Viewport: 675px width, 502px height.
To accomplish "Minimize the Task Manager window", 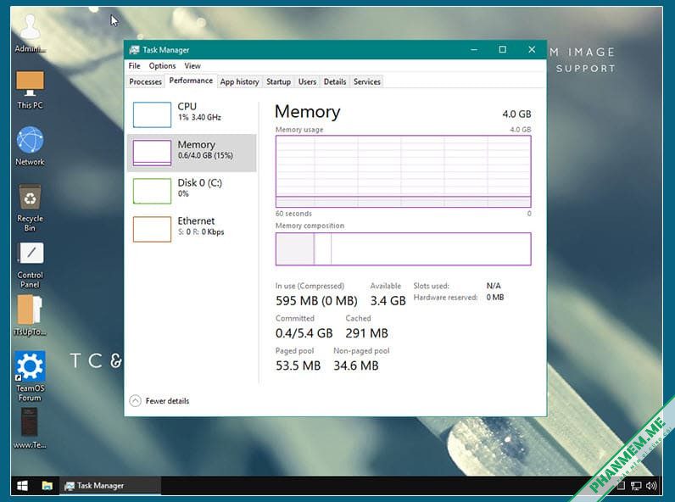I will click(474, 50).
